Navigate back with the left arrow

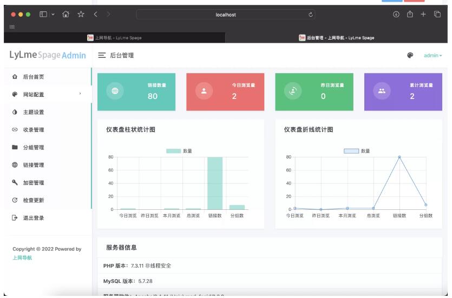[x=95, y=14]
